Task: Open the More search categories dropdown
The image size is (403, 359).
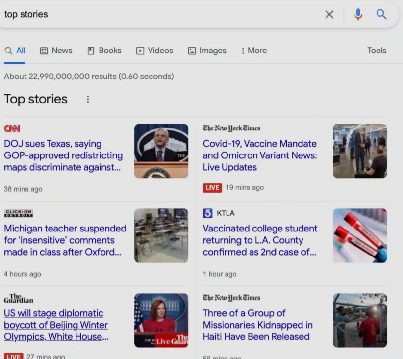Action: (253, 51)
